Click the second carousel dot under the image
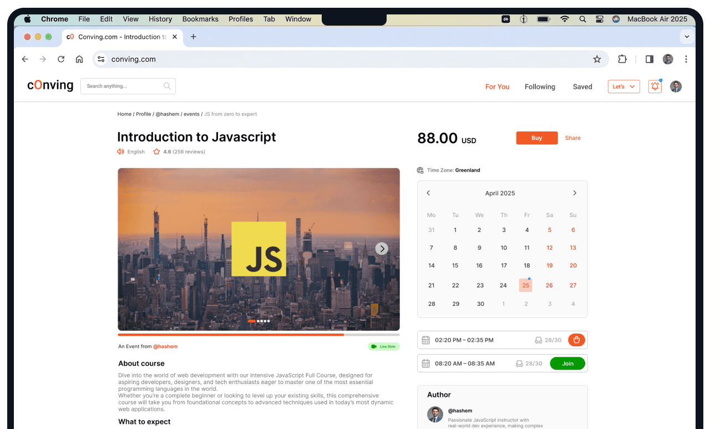Image resolution: width=710 pixels, height=429 pixels. click(x=258, y=321)
